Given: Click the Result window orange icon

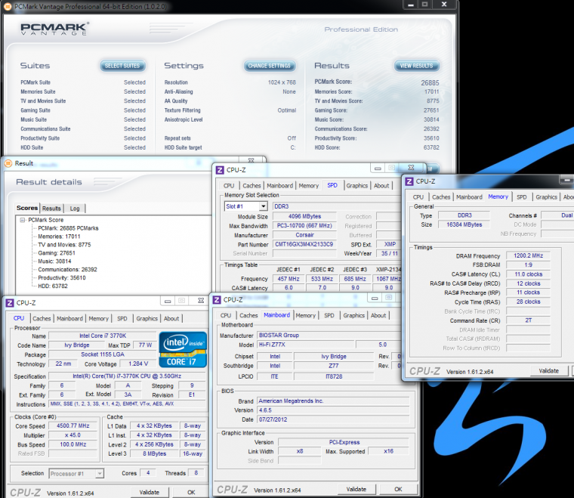Looking at the screenshot, I should tap(7, 162).
